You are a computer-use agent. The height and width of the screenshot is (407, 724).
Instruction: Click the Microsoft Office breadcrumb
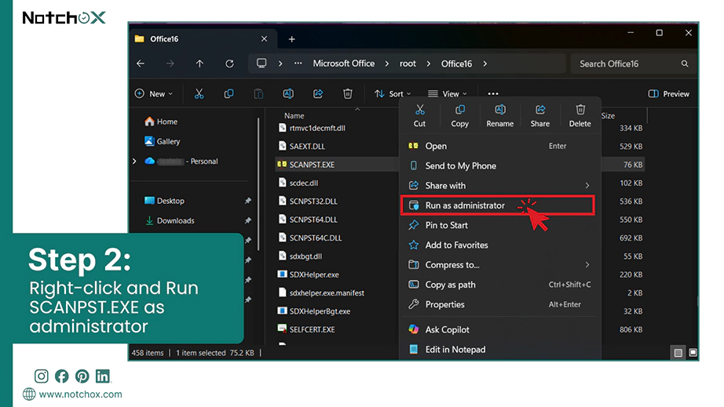click(x=343, y=64)
